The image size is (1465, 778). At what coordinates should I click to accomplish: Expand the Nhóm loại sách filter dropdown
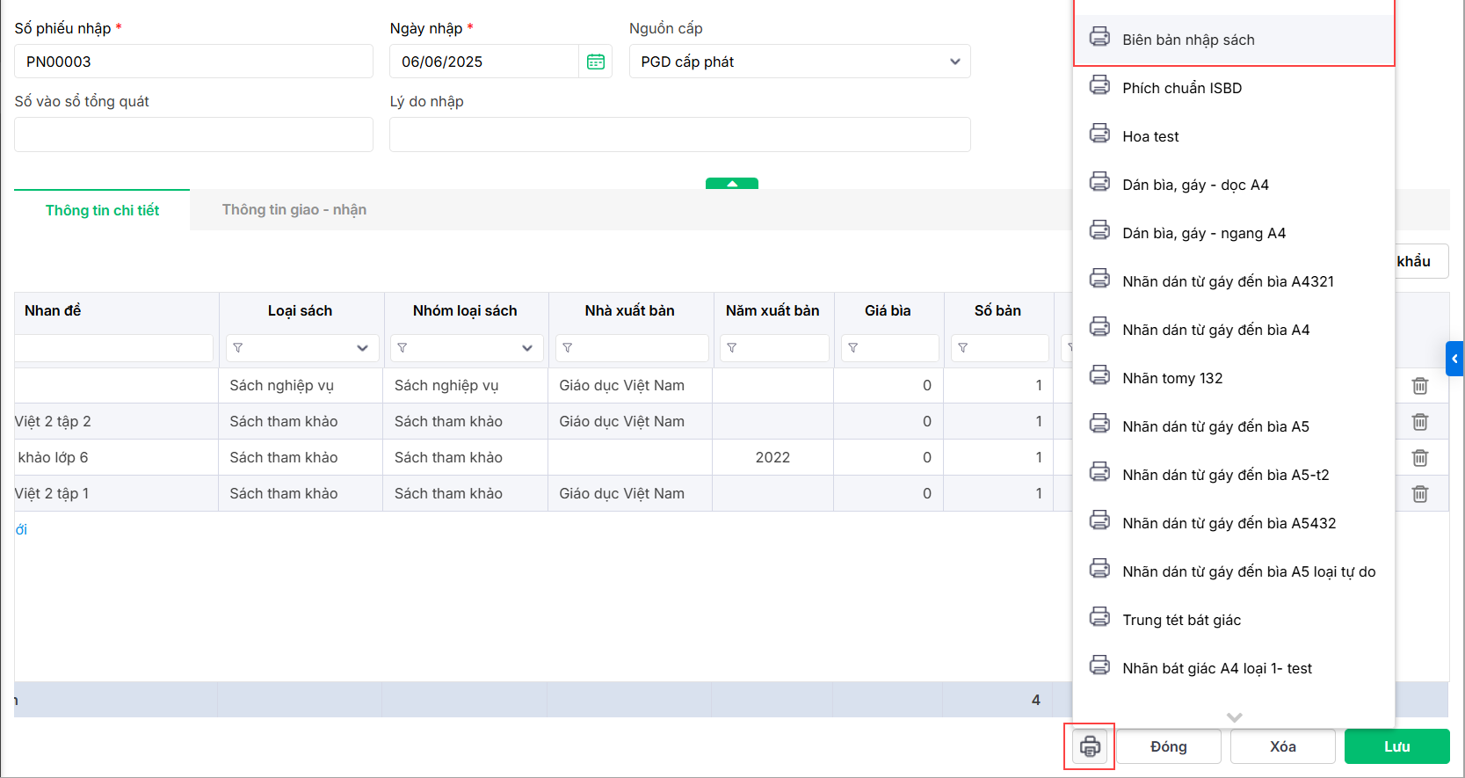coord(527,348)
